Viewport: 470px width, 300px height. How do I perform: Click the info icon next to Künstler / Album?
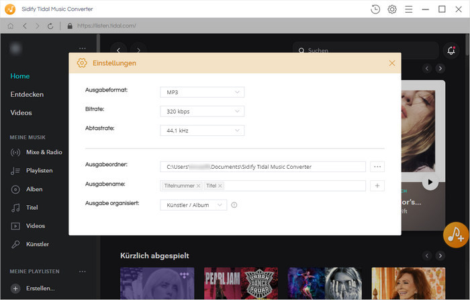tap(234, 204)
